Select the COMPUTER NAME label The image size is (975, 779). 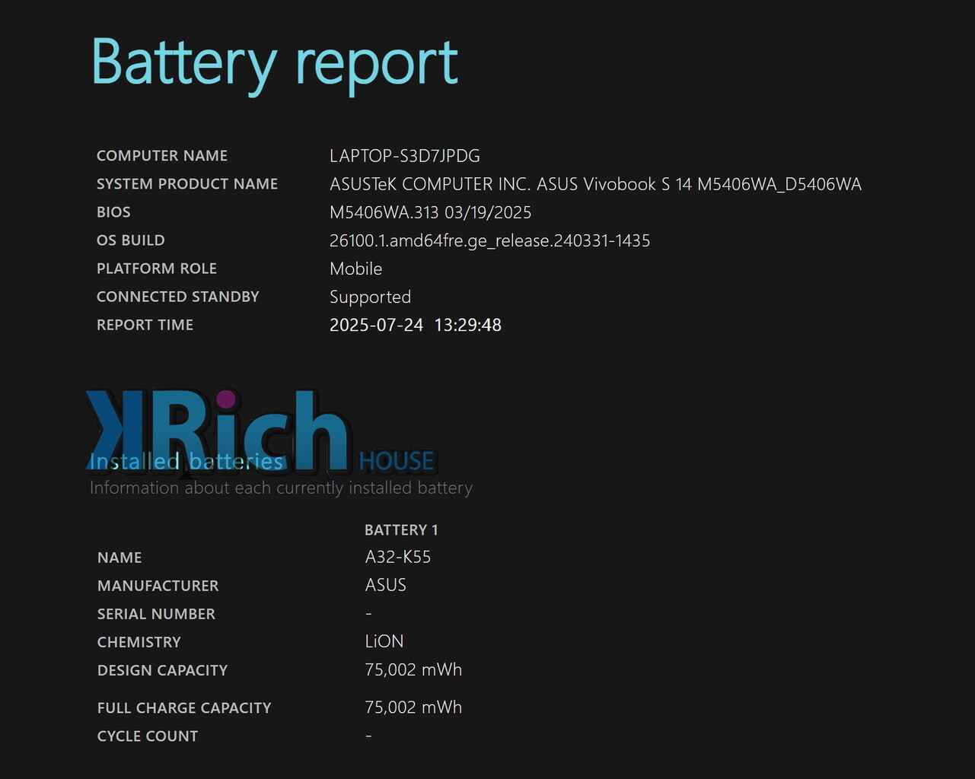pos(162,156)
